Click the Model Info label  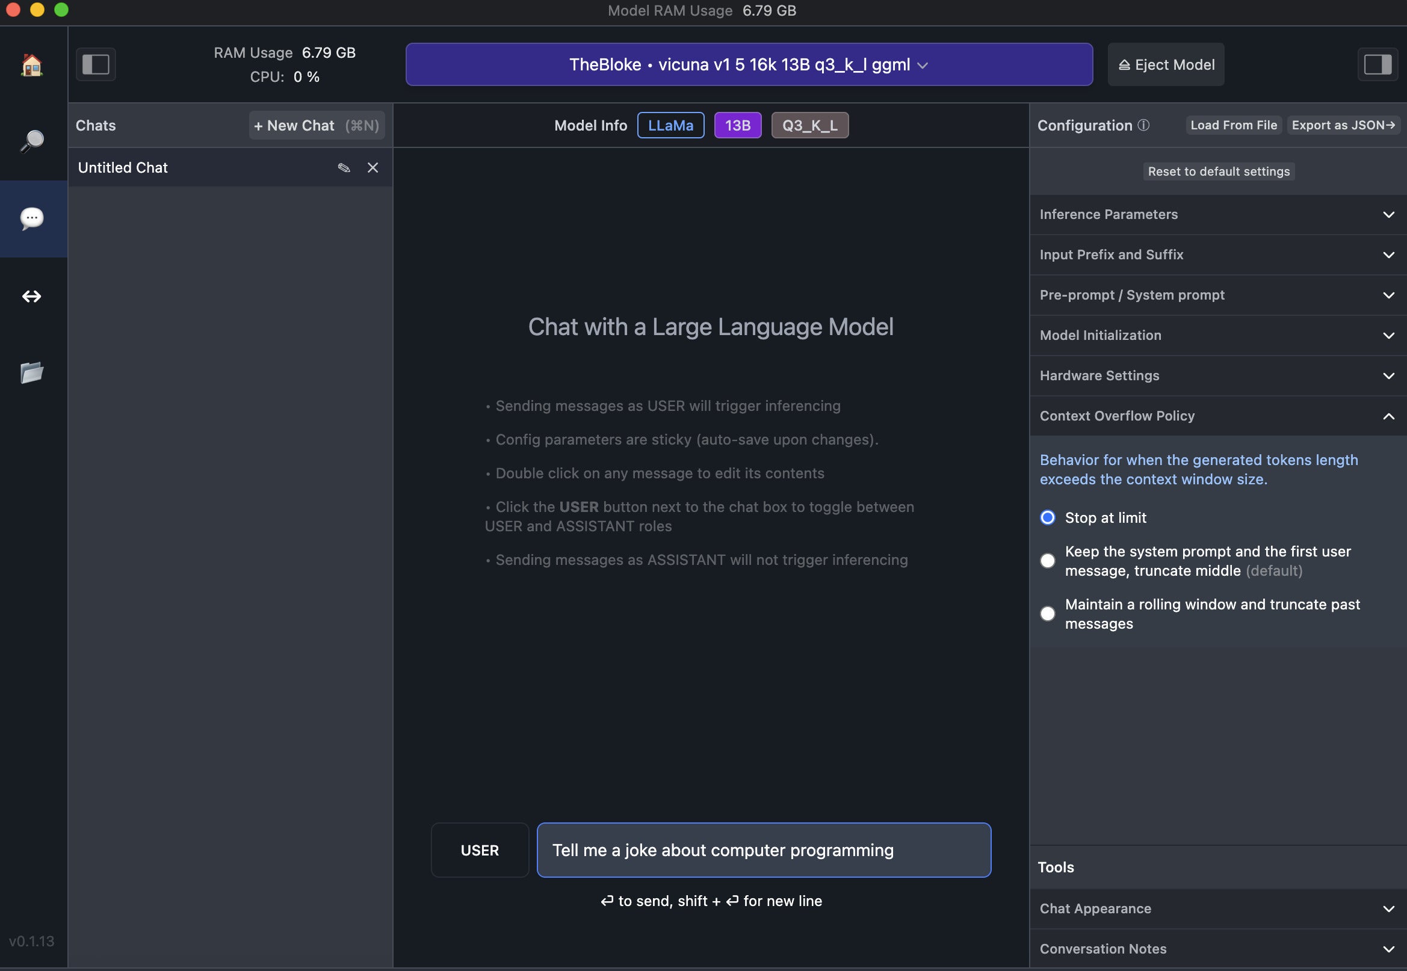590,125
